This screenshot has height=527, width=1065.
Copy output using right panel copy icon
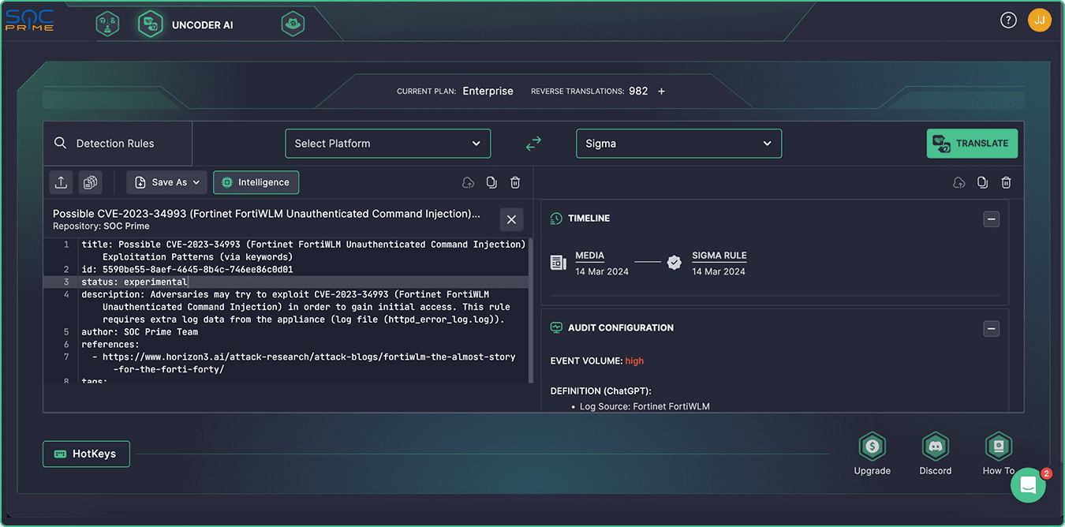click(982, 182)
